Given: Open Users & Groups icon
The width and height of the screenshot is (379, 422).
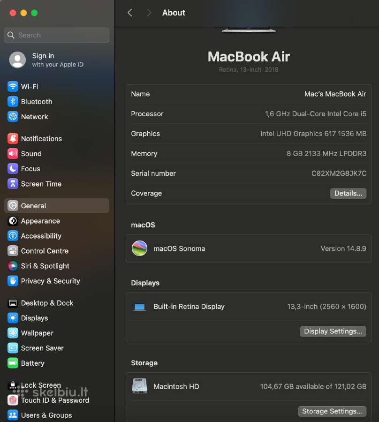Looking at the screenshot, I should [13, 415].
